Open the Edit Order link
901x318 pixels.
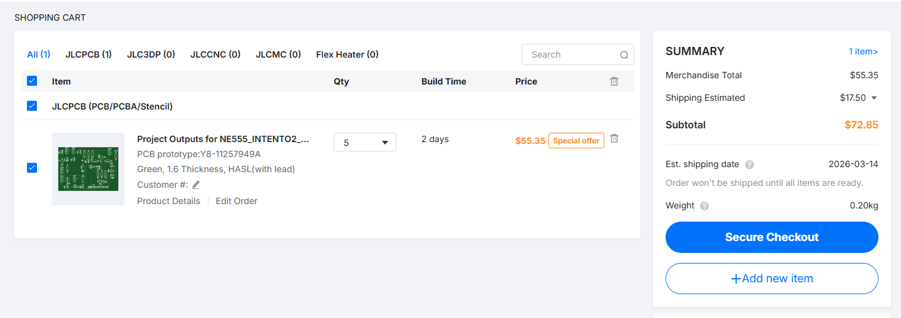(236, 201)
